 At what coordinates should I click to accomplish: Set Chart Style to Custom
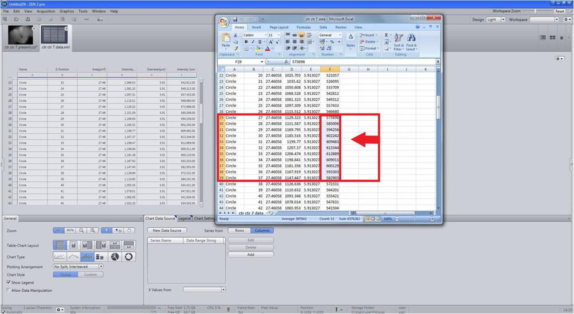point(90,275)
